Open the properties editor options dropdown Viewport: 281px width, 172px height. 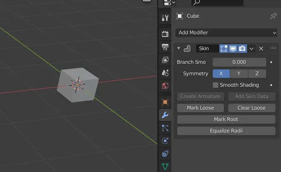coord(169,3)
